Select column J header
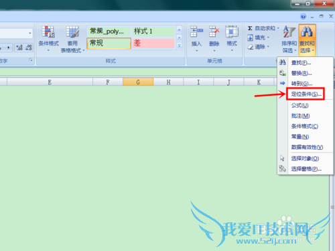Viewport: 335px width, 251px height. coord(228,82)
